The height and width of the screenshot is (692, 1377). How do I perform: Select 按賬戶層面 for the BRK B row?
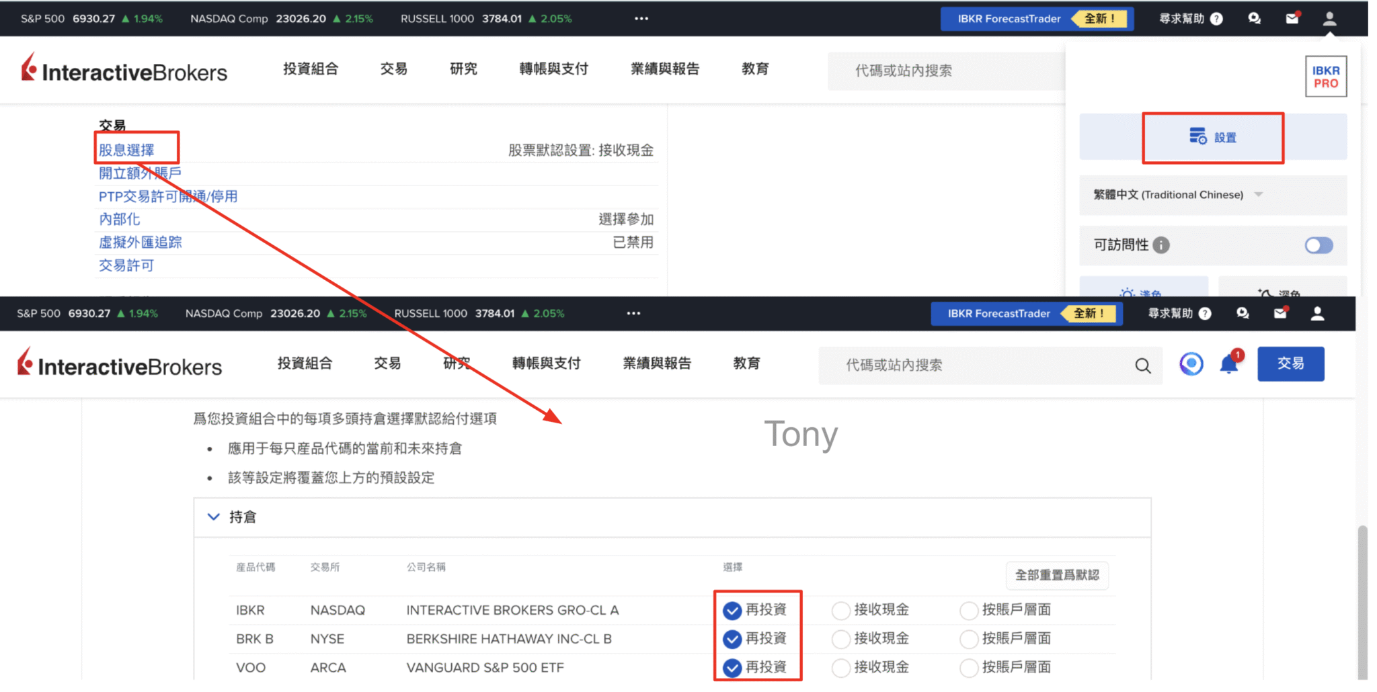[968, 639]
